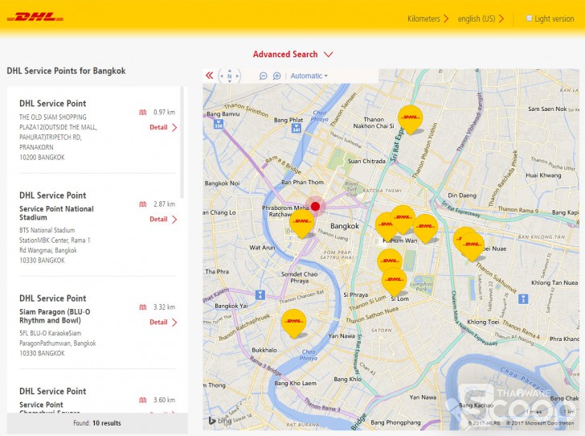Click the route 341 highway badge near Bang Phlat

coord(297,128)
